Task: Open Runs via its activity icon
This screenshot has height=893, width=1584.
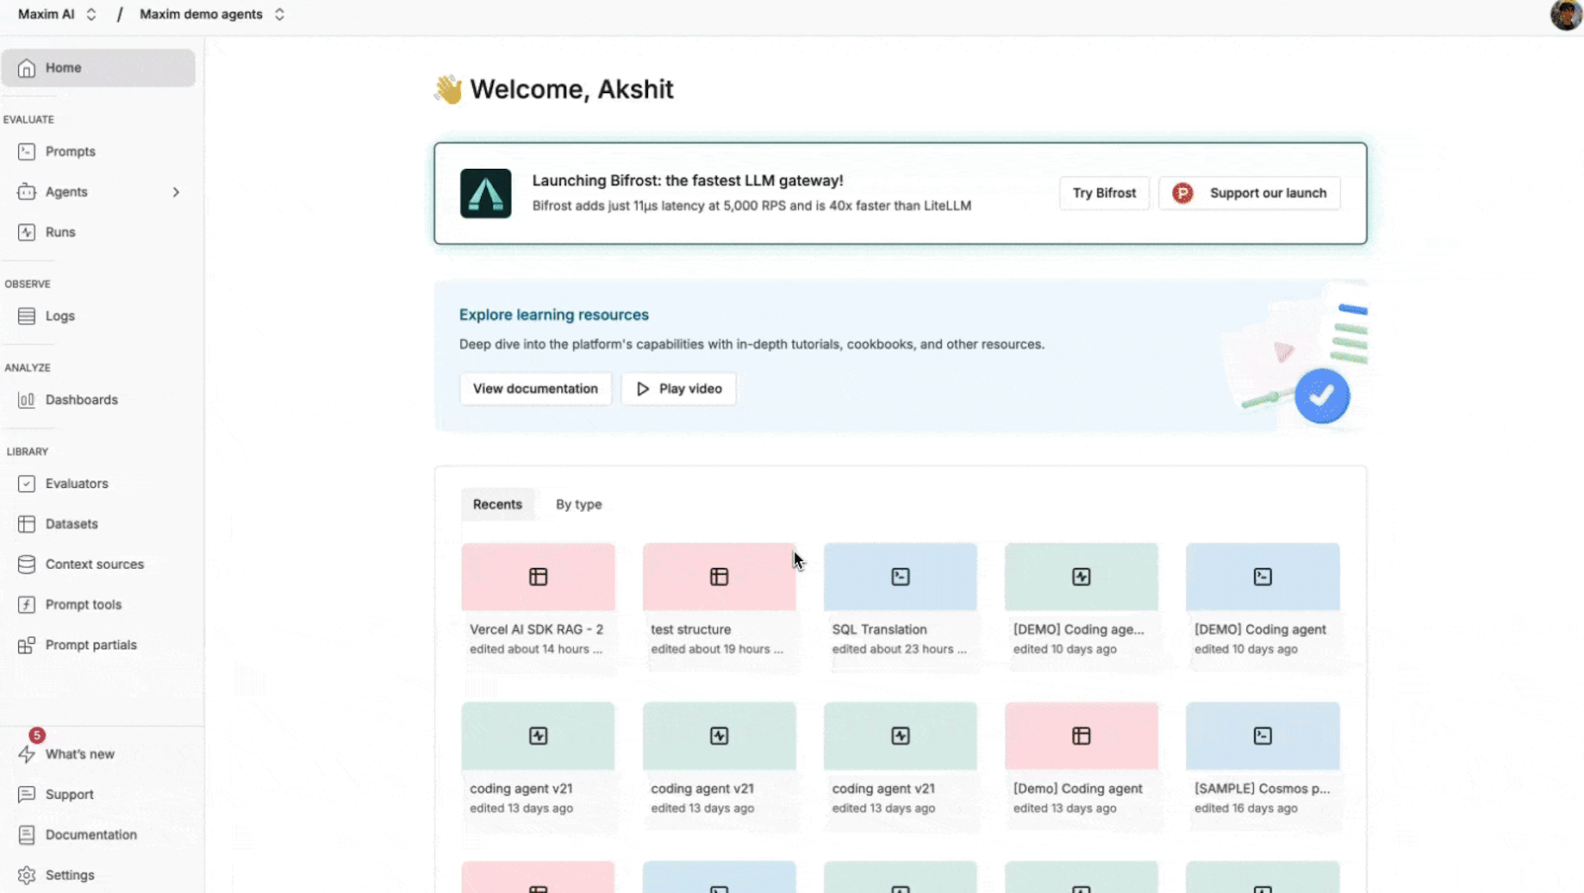Action: 27,233
